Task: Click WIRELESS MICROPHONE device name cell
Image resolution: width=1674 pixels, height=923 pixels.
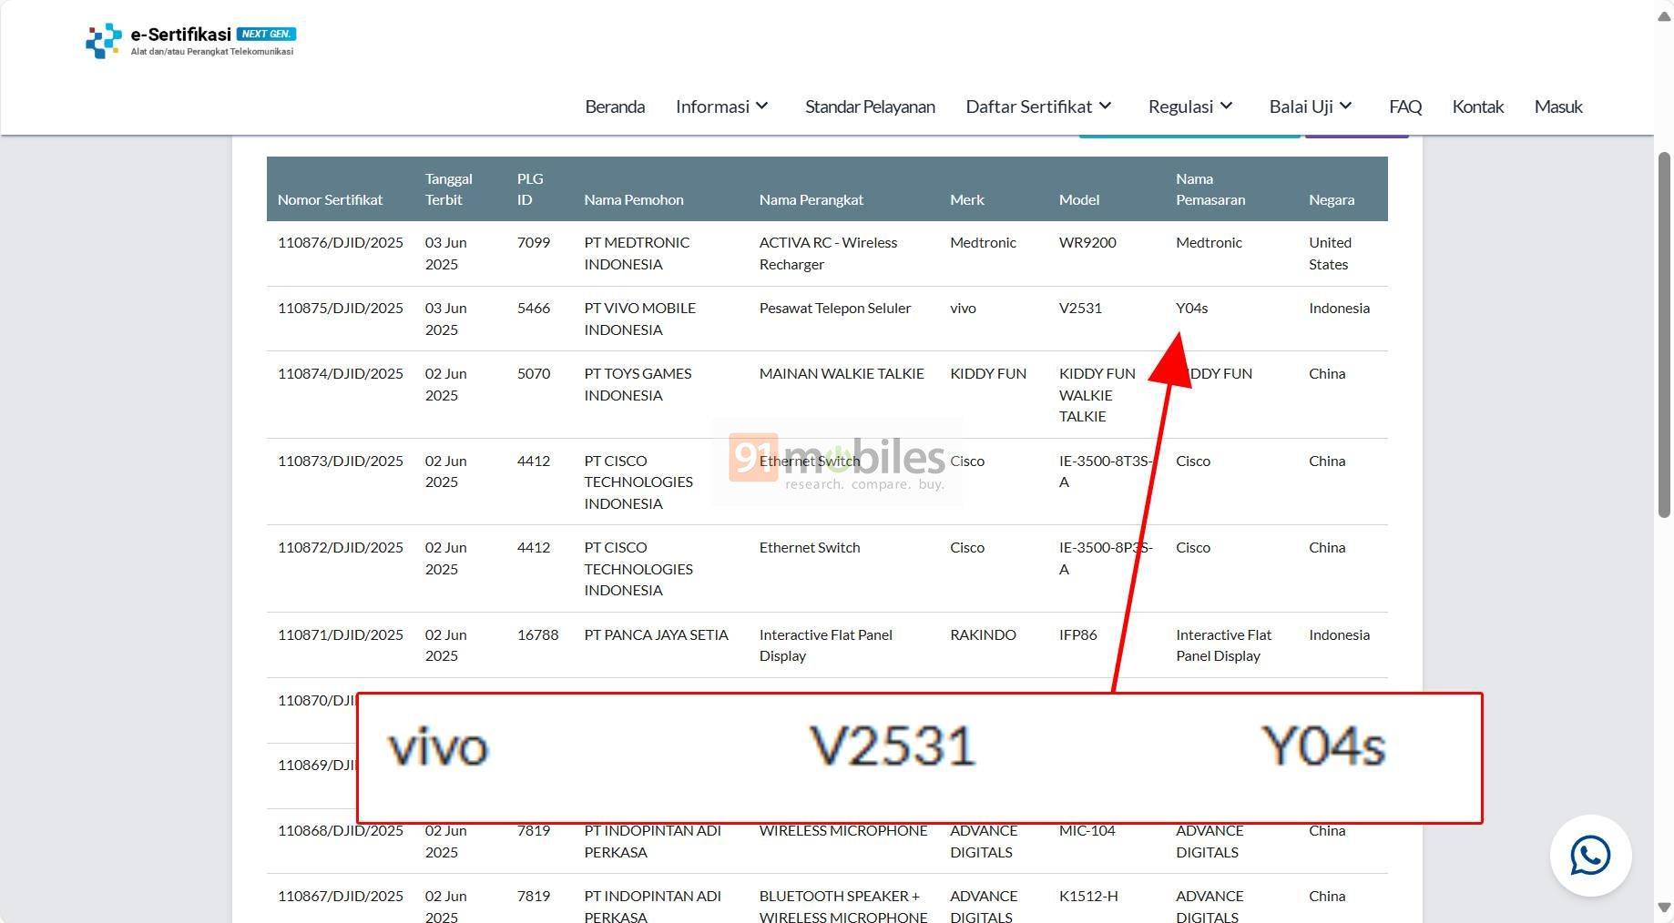Action: click(x=843, y=830)
